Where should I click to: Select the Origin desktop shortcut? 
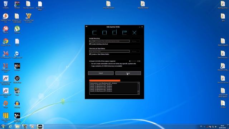(x=6, y=104)
